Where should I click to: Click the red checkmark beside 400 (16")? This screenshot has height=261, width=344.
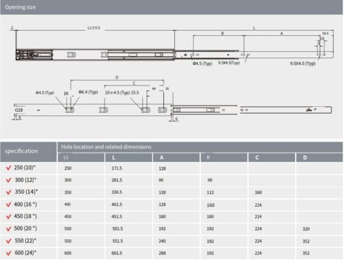pos(8,204)
